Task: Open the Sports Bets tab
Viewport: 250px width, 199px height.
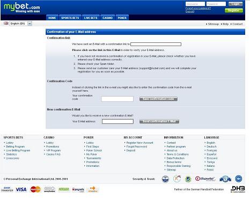Action: click(x=70, y=18)
